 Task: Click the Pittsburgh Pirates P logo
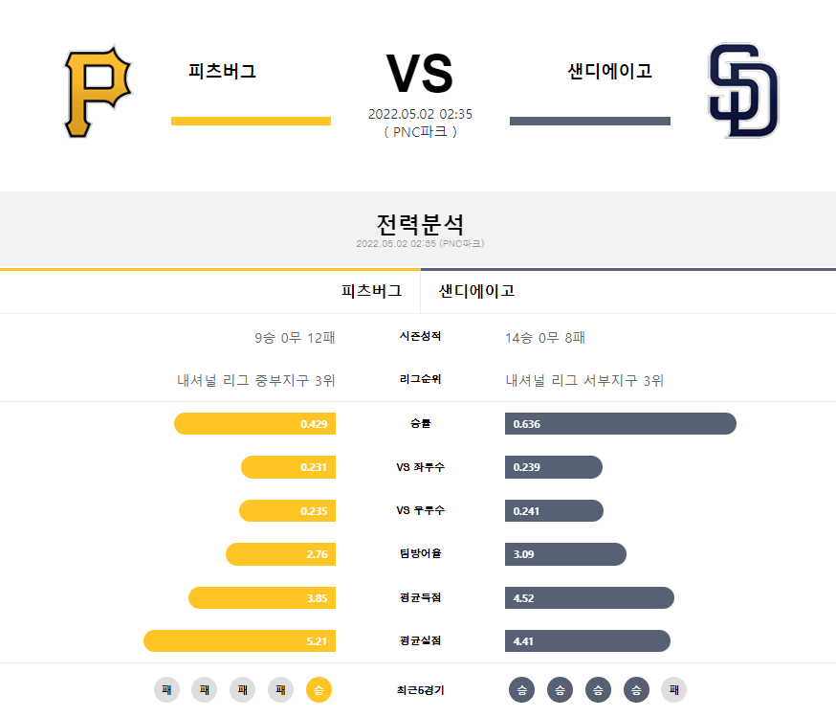[x=98, y=92]
